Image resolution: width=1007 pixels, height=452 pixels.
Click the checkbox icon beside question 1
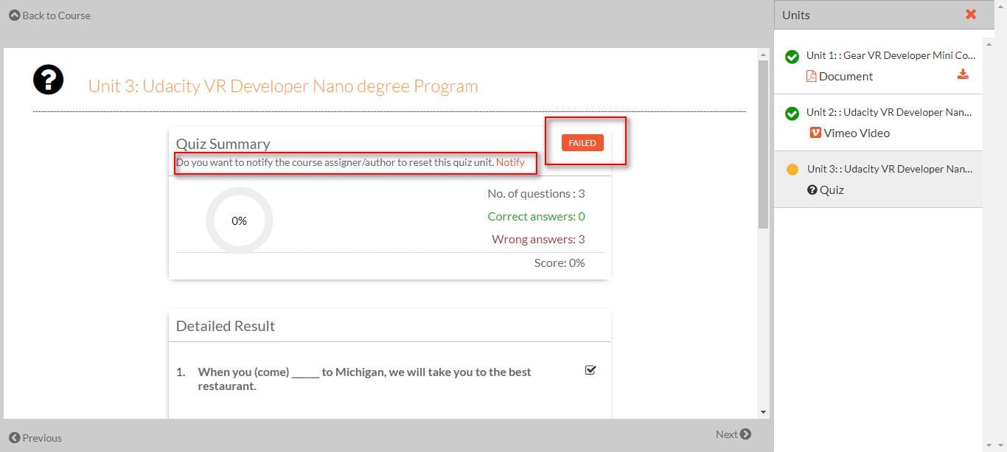[x=590, y=370]
